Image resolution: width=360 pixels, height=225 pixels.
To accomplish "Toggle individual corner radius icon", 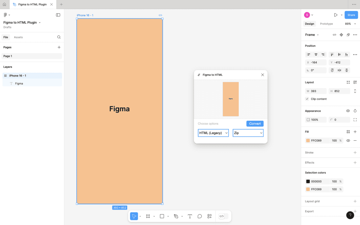I will pyautogui.click(x=355, y=120).
